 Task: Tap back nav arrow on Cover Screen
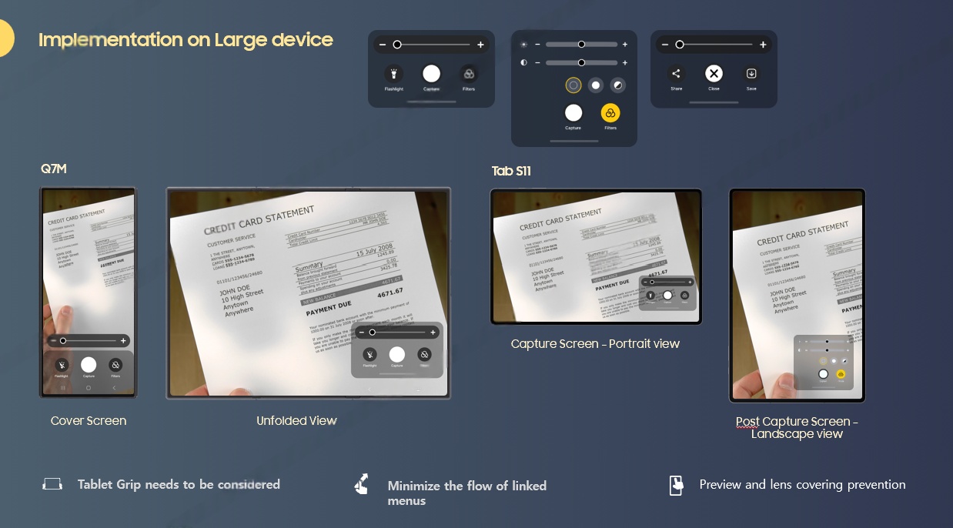115,389
